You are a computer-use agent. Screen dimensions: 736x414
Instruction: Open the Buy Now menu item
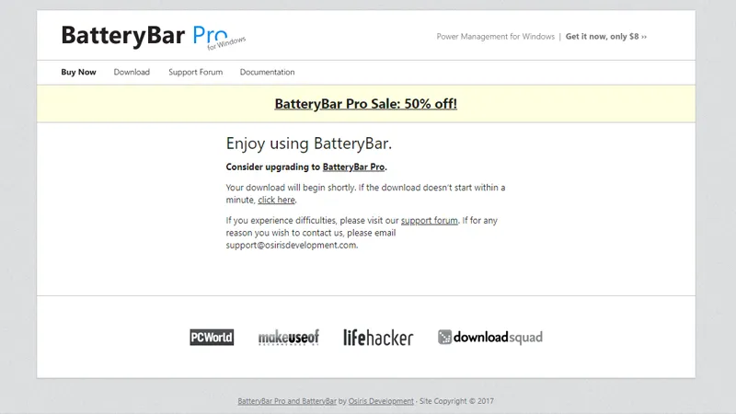78,72
